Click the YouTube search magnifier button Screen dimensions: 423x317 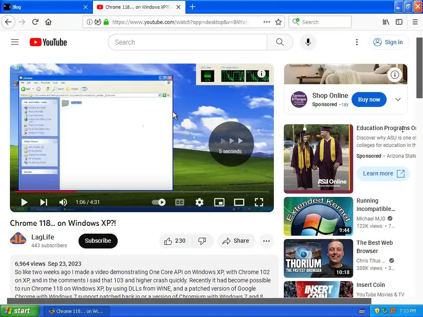(x=280, y=42)
